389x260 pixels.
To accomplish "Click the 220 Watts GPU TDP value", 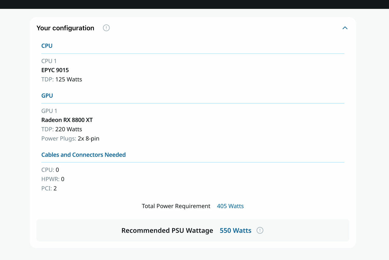I will click(x=69, y=129).
